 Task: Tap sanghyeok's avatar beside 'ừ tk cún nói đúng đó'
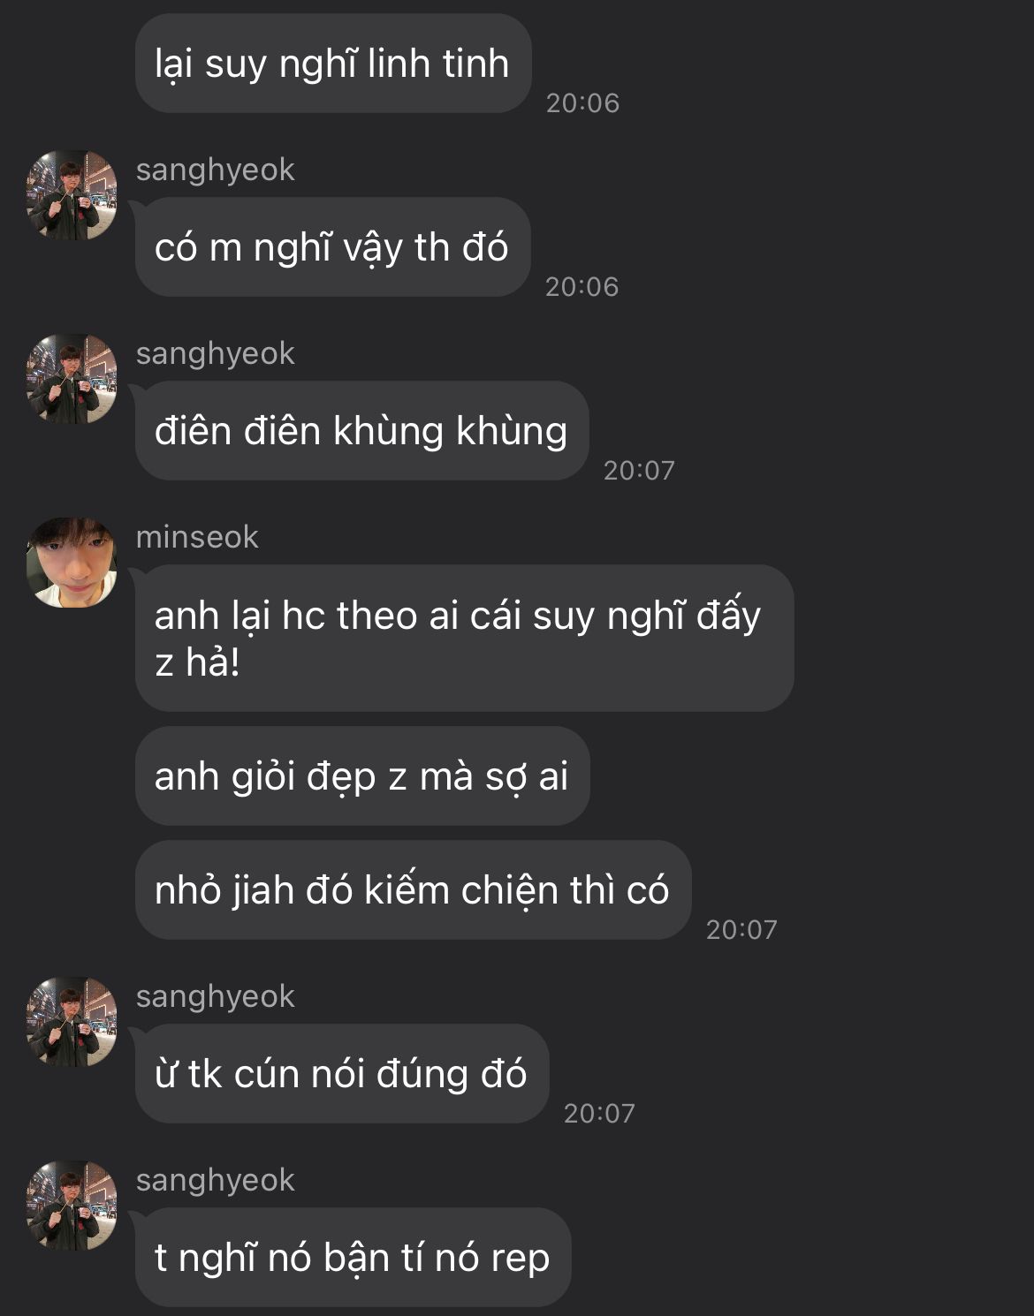72,1022
